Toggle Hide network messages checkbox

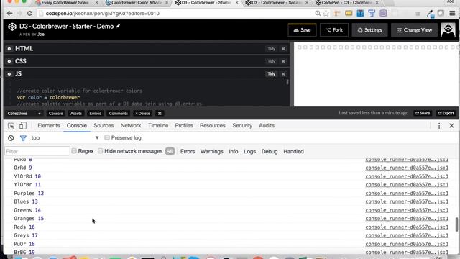point(101,151)
